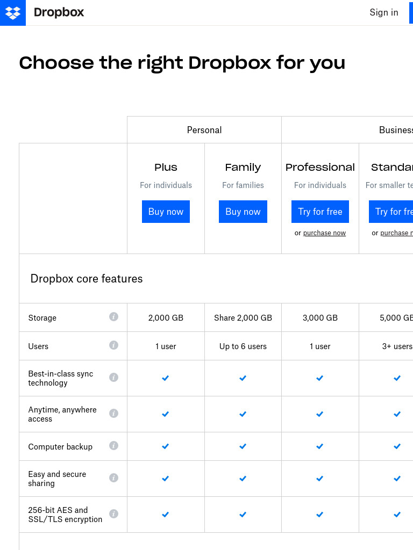Screen dimensions: 413x550
Task: Click Plus checkmark for secure sharing
Action: [x=166, y=479]
